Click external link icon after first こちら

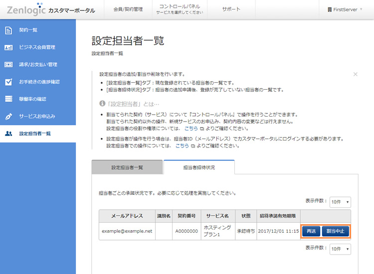click(x=202, y=129)
